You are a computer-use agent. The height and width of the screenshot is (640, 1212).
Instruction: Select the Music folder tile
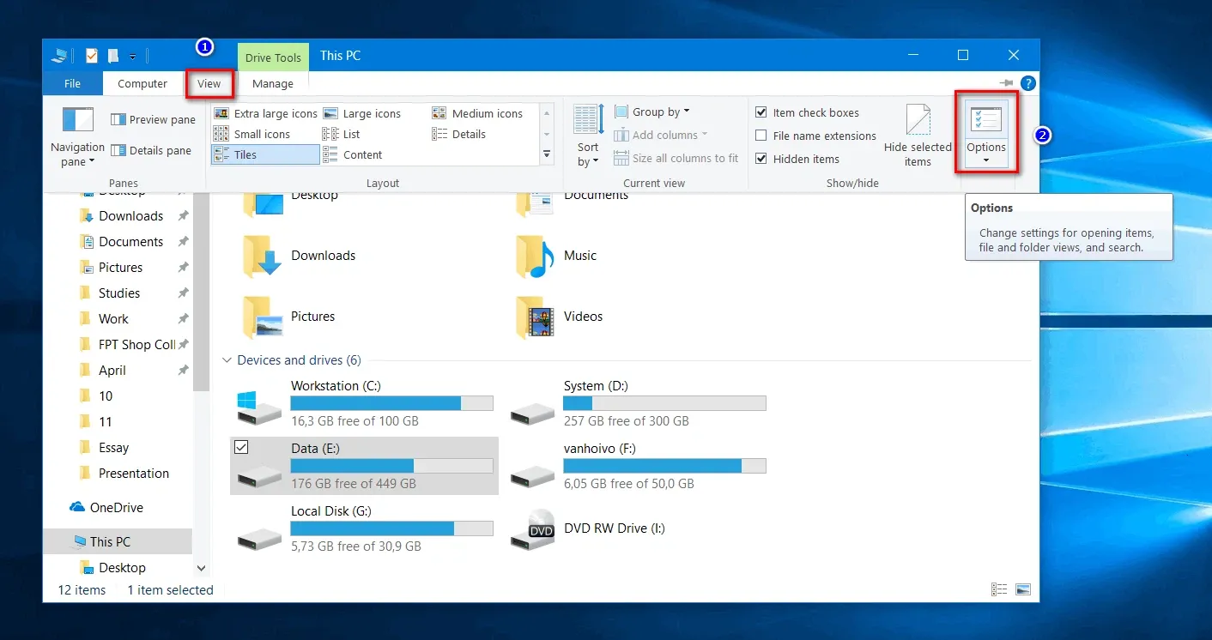[556, 256]
